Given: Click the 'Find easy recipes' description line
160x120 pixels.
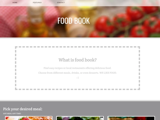Looking at the screenshot, I should (77, 68).
